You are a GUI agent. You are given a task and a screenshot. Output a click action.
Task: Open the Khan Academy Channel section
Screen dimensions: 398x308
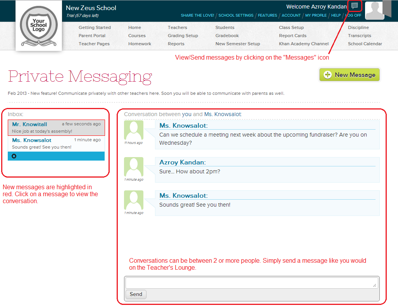(x=304, y=44)
